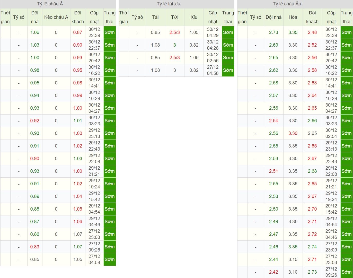Click 'Kèo châu Á' column header
Image resolution: width=353 pixels, height=278 pixels.
coord(56,17)
